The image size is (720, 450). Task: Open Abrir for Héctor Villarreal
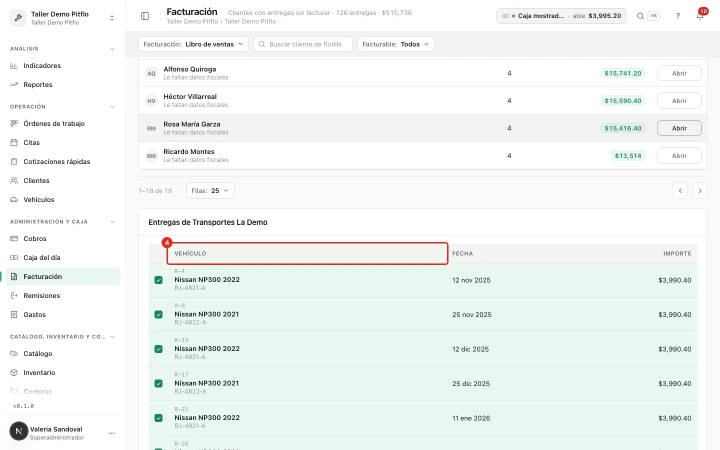tap(679, 100)
